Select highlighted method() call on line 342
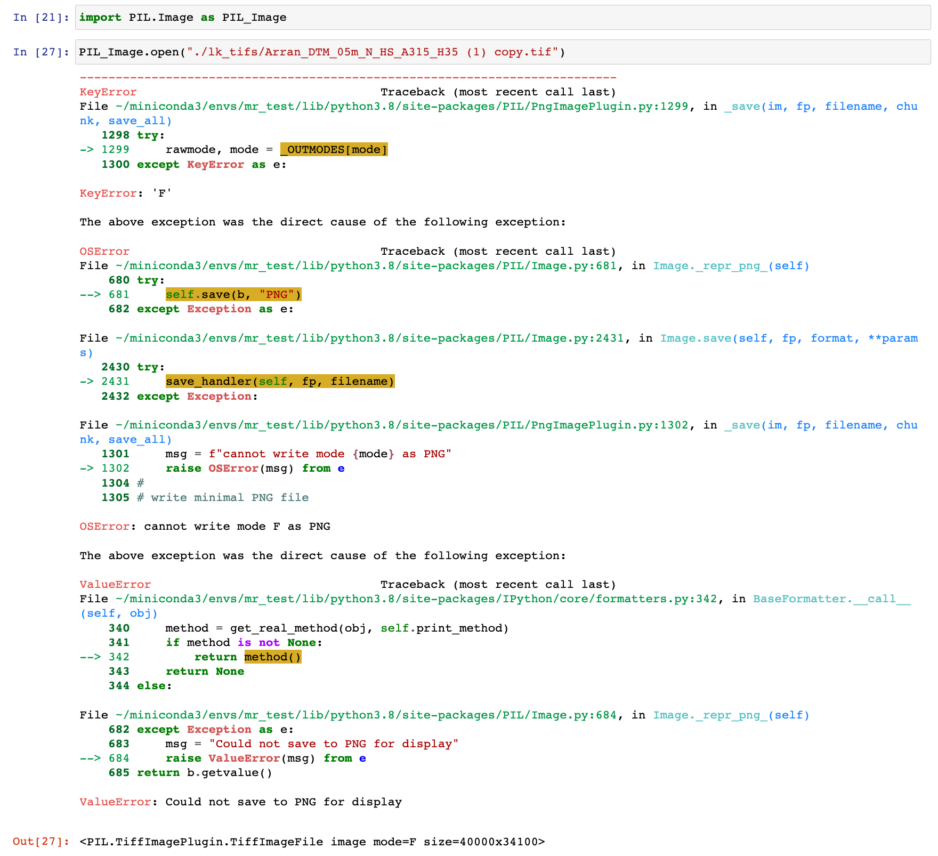938x856 pixels. 273,657
